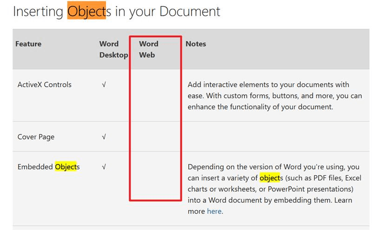Screen dimensions: 372x230
Task: Click the Cover Page checkmark
Action: click(104, 137)
